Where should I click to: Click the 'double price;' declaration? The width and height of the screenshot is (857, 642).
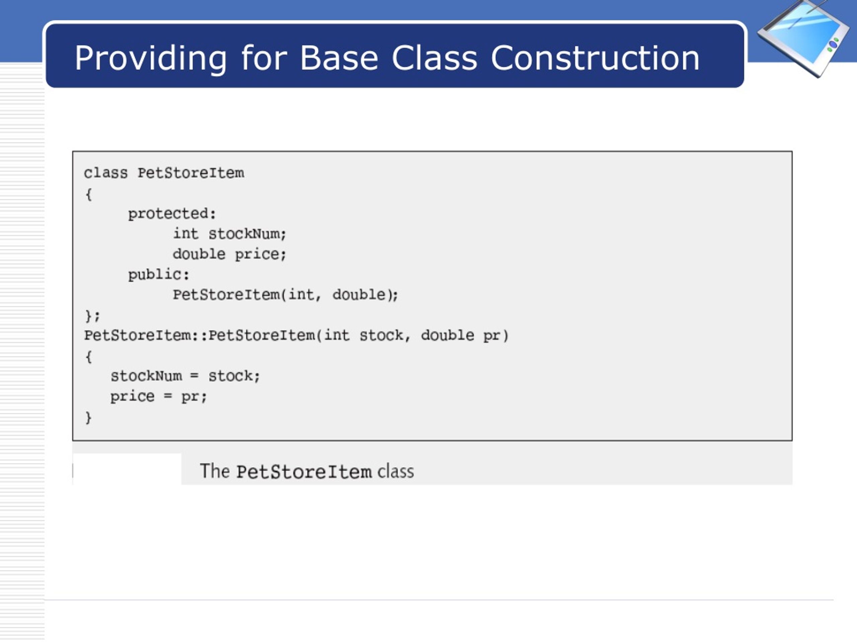229,254
